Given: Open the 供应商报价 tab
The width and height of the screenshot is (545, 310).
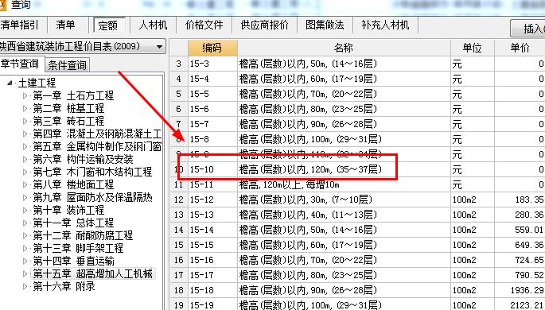Looking at the screenshot, I should pyautogui.click(x=264, y=25).
